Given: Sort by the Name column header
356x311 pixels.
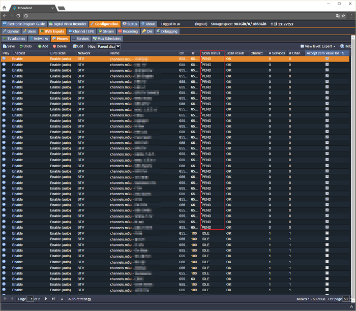Looking at the screenshot, I should click(x=143, y=53).
